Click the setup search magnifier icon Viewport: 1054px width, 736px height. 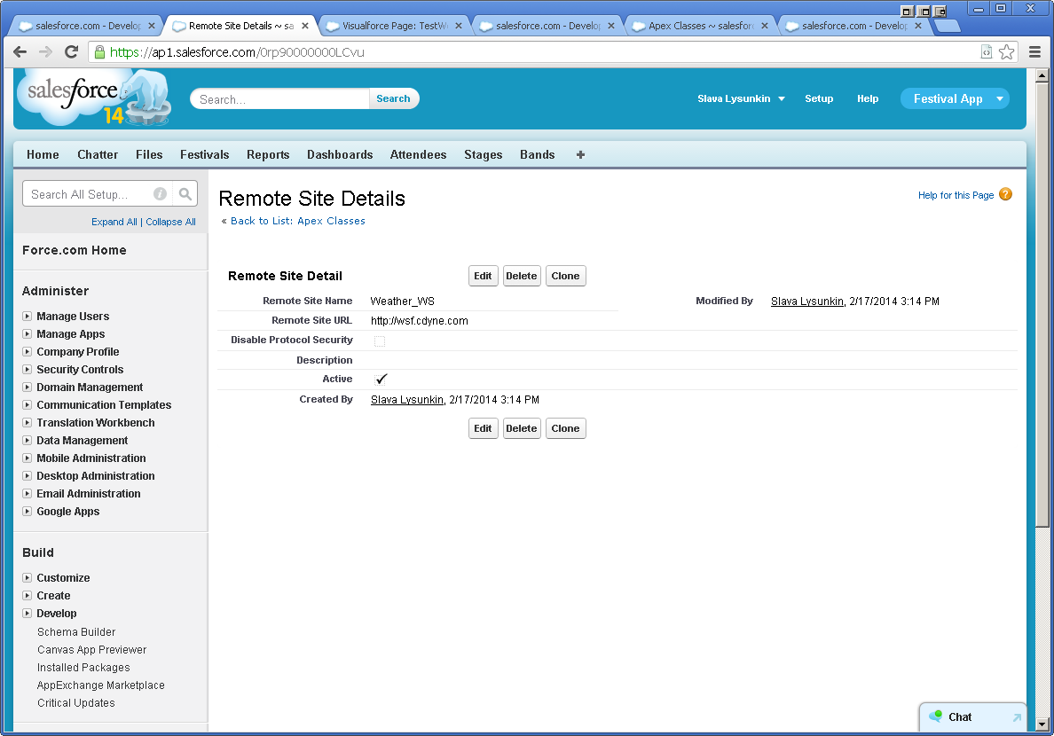pos(185,194)
